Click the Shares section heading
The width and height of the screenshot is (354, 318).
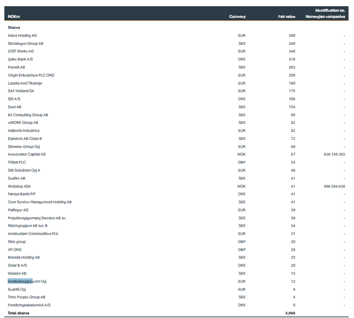(x=14, y=28)
